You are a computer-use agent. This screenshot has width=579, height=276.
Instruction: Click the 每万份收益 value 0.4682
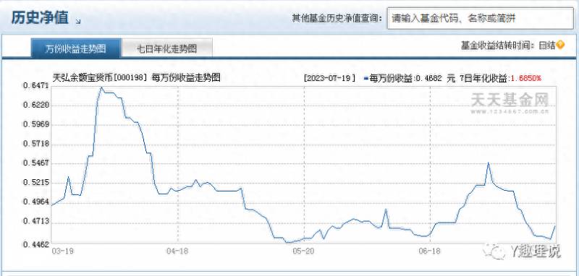[x=429, y=78]
